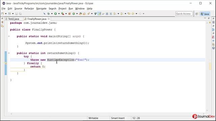Viewport: 216px width, 121px height.
Task: Open the Source menu
Action: (x=18, y=8)
